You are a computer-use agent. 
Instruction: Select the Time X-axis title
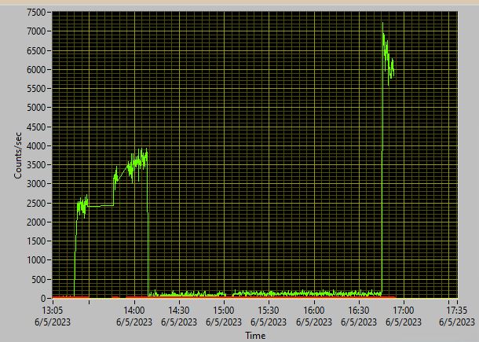pyautogui.click(x=255, y=336)
